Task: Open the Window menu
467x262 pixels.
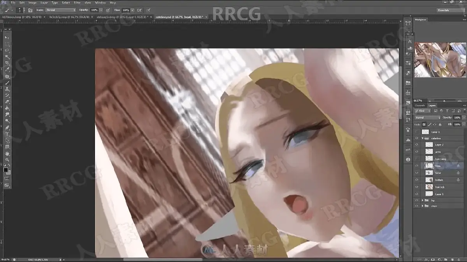Action: 100,2
